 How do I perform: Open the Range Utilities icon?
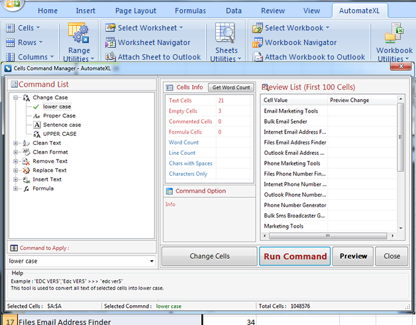point(79,33)
